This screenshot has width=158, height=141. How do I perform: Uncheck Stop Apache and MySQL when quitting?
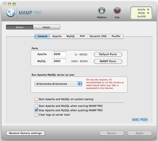(x=36, y=110)
